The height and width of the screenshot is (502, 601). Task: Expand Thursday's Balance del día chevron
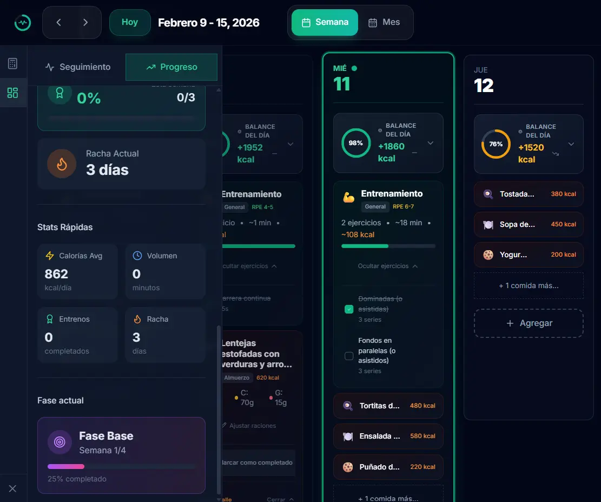click(571, 144)
